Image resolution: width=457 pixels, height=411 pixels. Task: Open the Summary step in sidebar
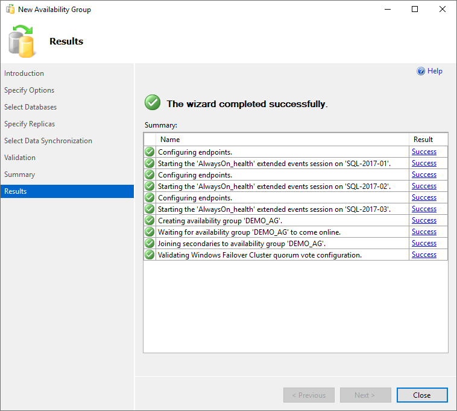[x=19, y=175]
